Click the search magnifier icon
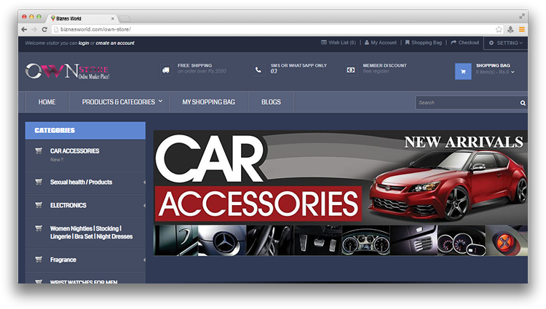 [x=523, y=103]
